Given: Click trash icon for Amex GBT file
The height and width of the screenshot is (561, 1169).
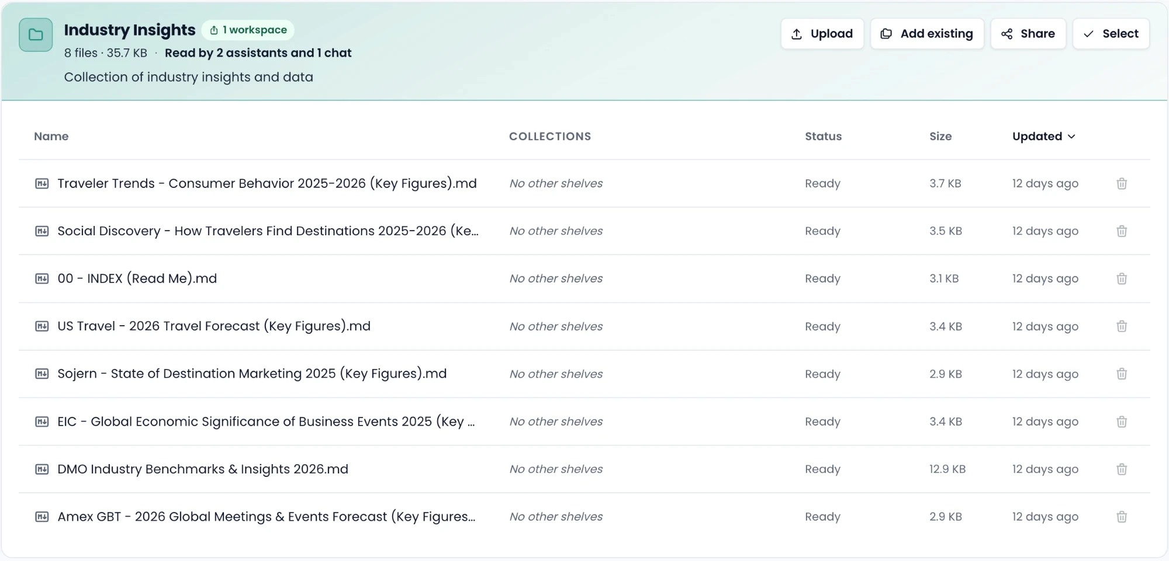Looking at the screenshot, I should pos(1122,517).
